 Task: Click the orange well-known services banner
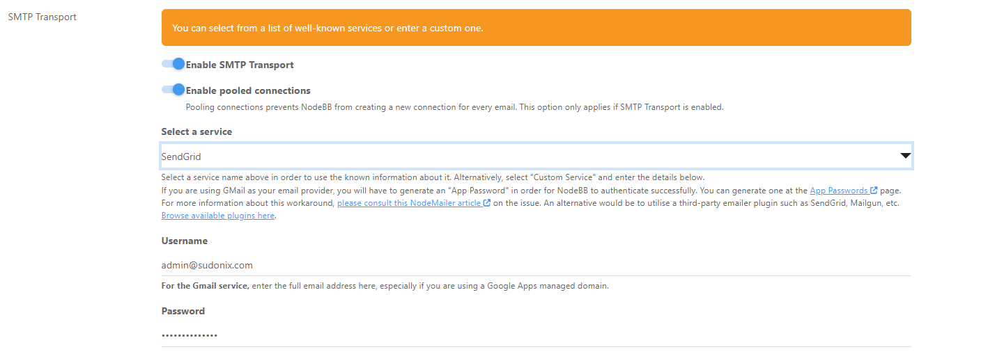tap(535, 28)
